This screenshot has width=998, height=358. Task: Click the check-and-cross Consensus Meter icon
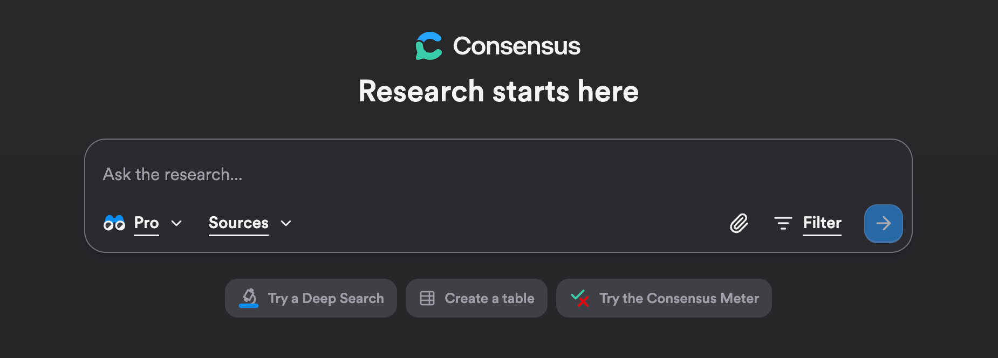(580, 298)
